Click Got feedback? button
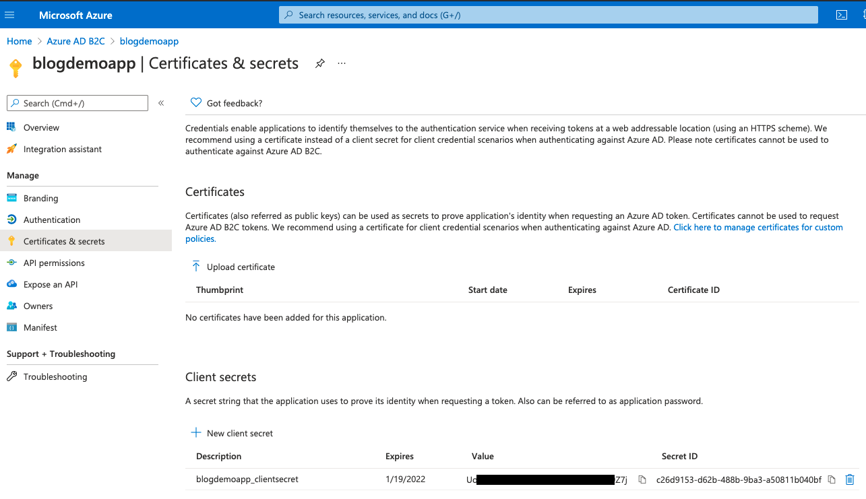Image resolution: width=866 pixels, height=499 pixels. click(x=226, y=103)
